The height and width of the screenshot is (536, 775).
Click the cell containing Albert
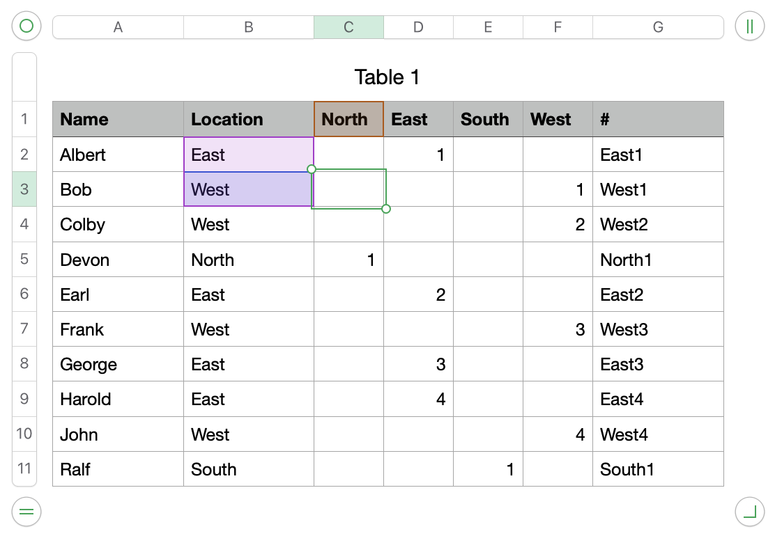point(118,155)
